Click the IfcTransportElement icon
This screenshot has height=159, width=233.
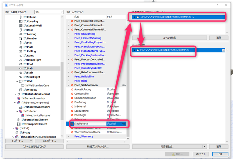click(19, 124)
